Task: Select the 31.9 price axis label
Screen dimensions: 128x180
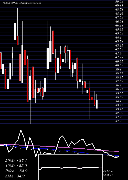Action: 118,117
